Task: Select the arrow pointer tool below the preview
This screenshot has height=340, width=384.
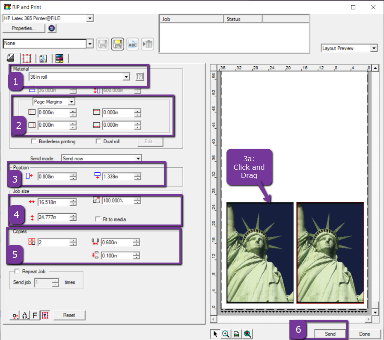Action: click(x=215, y=334)
